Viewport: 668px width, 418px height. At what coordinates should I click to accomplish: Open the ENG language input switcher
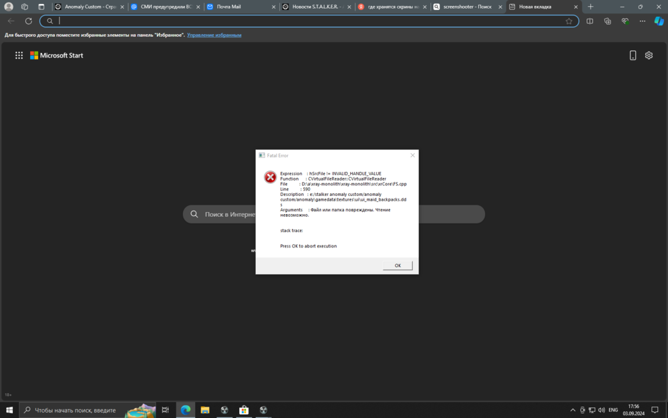point(613,410)
